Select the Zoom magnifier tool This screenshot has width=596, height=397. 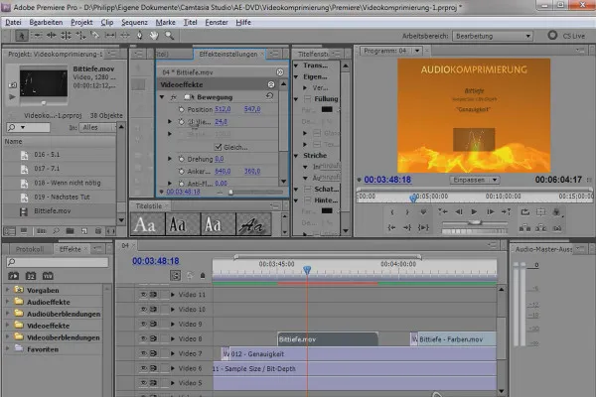click(x=169, y=36)
